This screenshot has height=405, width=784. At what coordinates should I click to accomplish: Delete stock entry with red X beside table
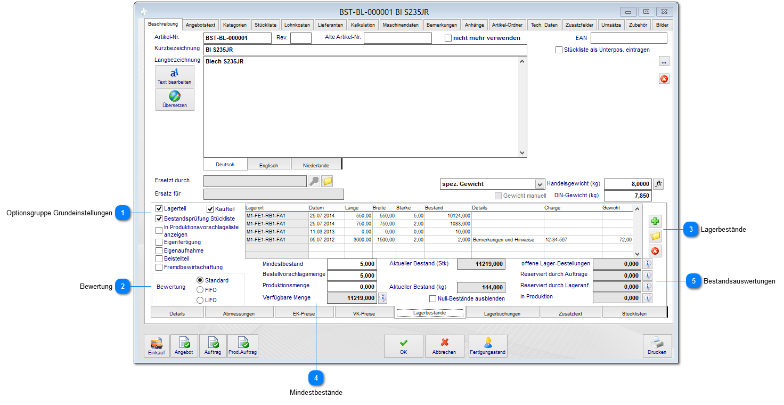pos(655,251)
